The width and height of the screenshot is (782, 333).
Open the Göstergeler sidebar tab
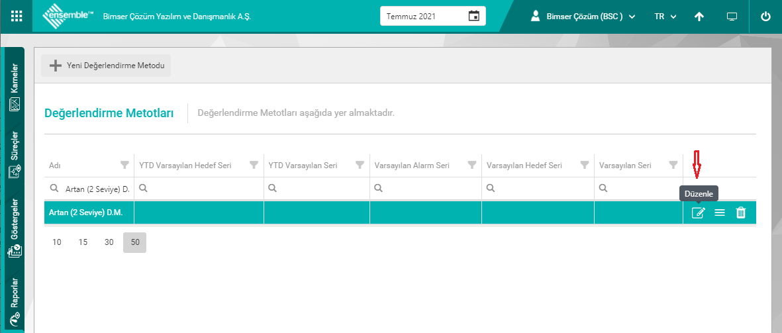tap(14, 228)
